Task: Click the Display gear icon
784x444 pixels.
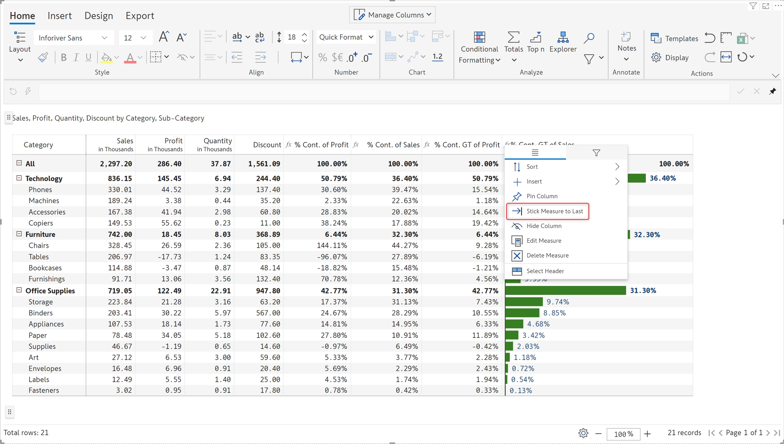Action: (x=656, y=57)
